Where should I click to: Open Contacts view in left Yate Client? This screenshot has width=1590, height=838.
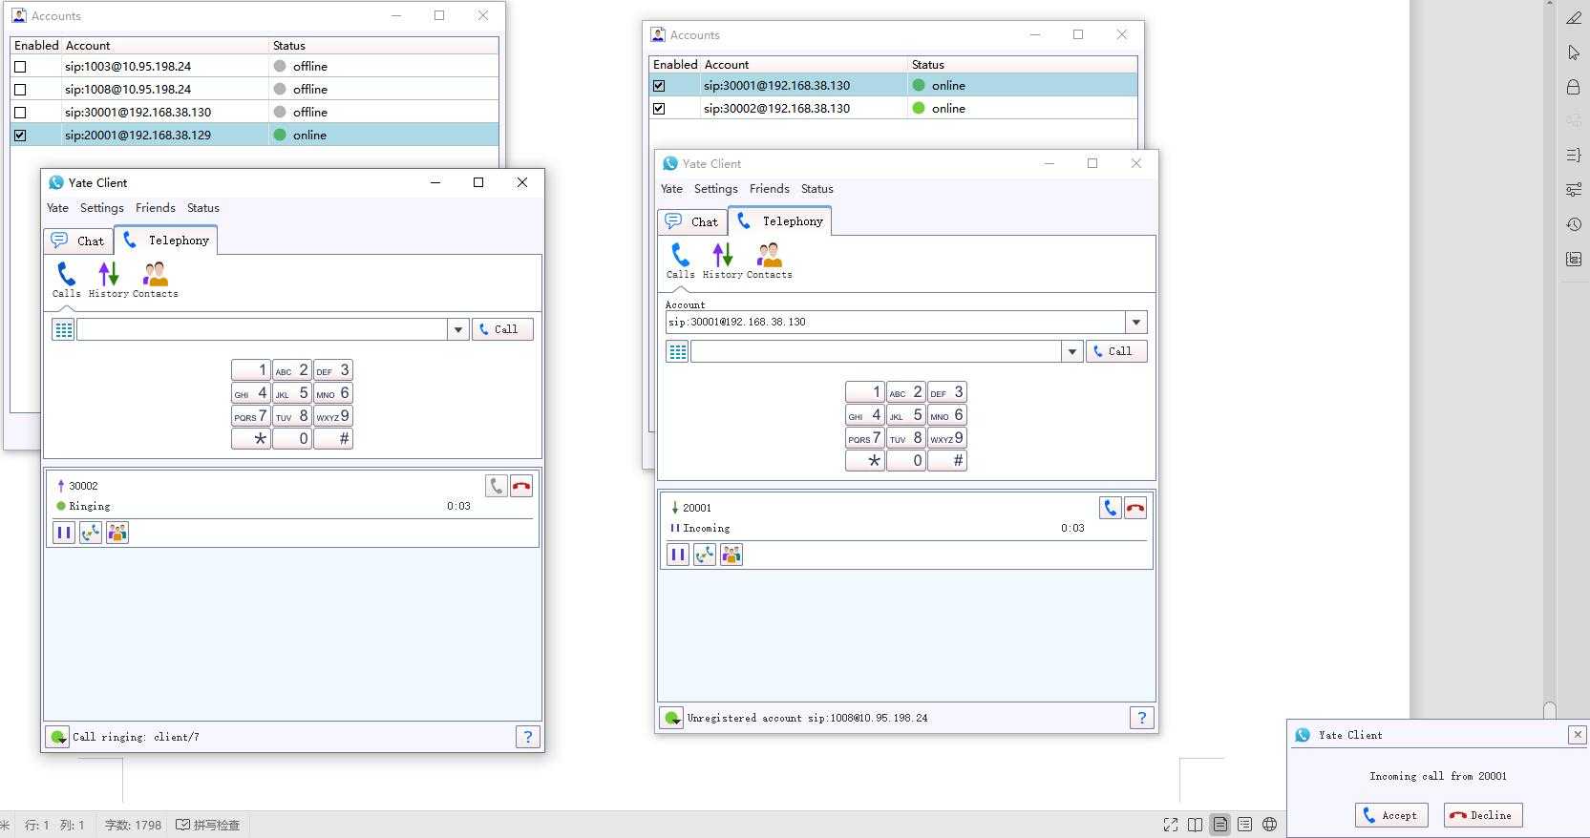pyautogui.click(x=155, y=280)
